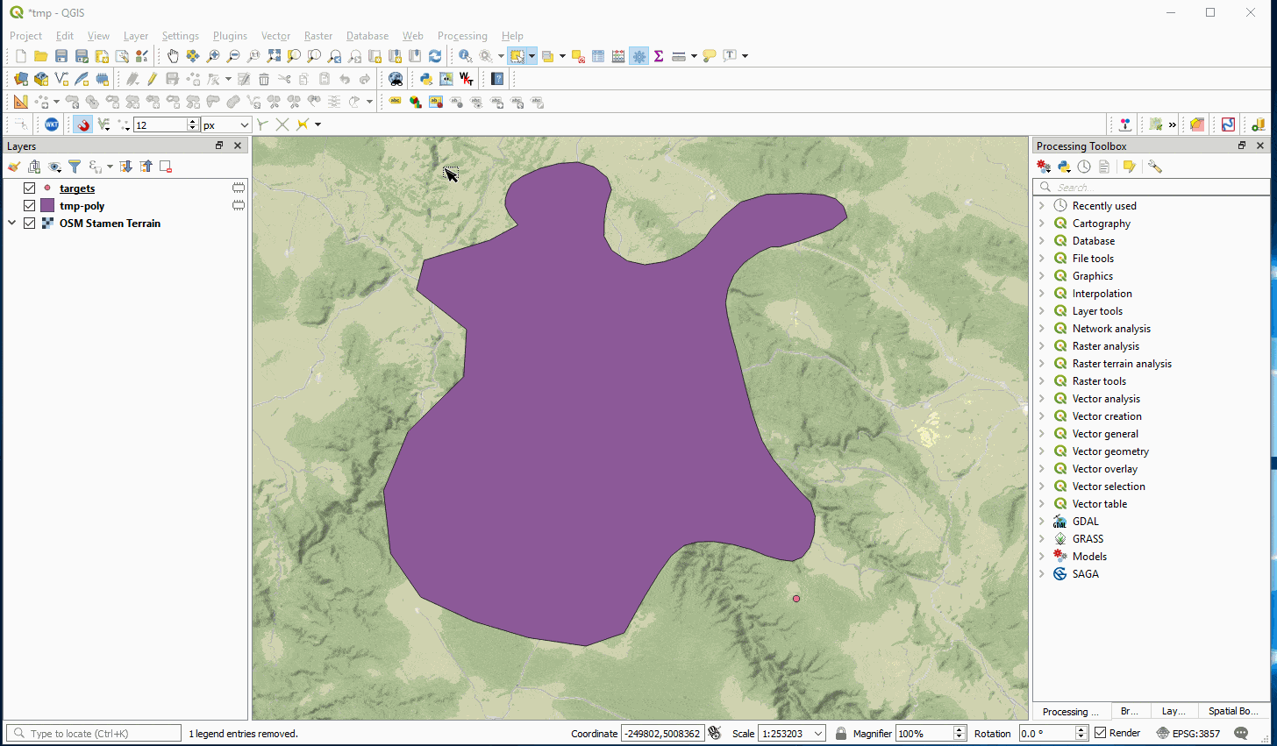The height and width of the screenshot is (746, 1277).
Task: Click the Processing Toolbox options wrench
Action: pos(1154,167)
